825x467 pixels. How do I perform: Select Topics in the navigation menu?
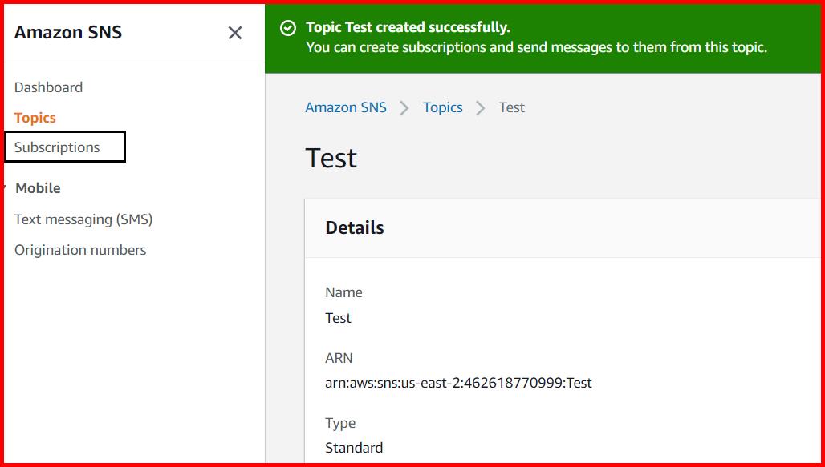(x=35, y=117)
